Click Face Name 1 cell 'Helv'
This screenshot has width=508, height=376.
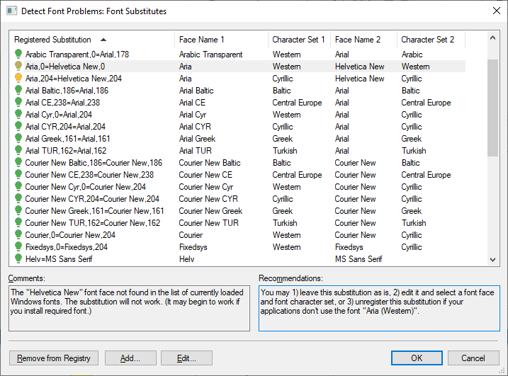pos(186,259)
